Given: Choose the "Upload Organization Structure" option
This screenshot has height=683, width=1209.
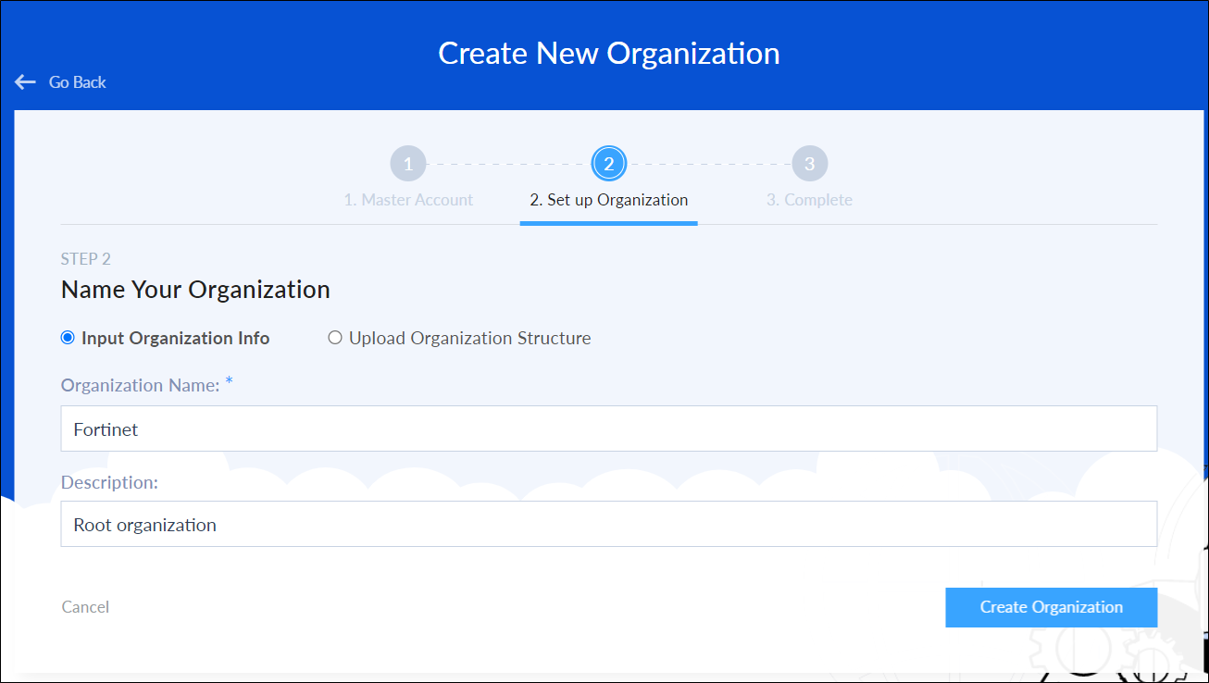Looking at the screenshot, I should [335, 338].
